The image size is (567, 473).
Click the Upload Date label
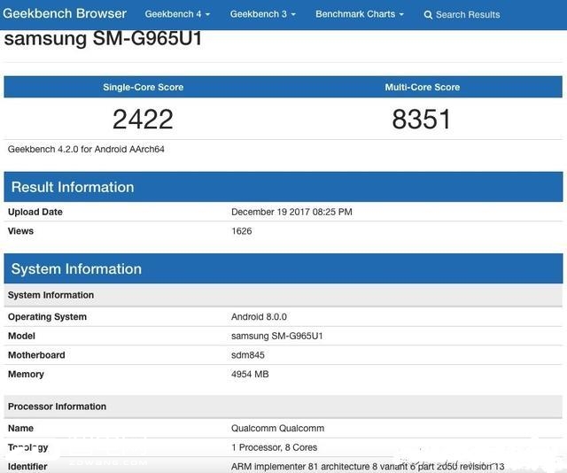coord(35,212)
